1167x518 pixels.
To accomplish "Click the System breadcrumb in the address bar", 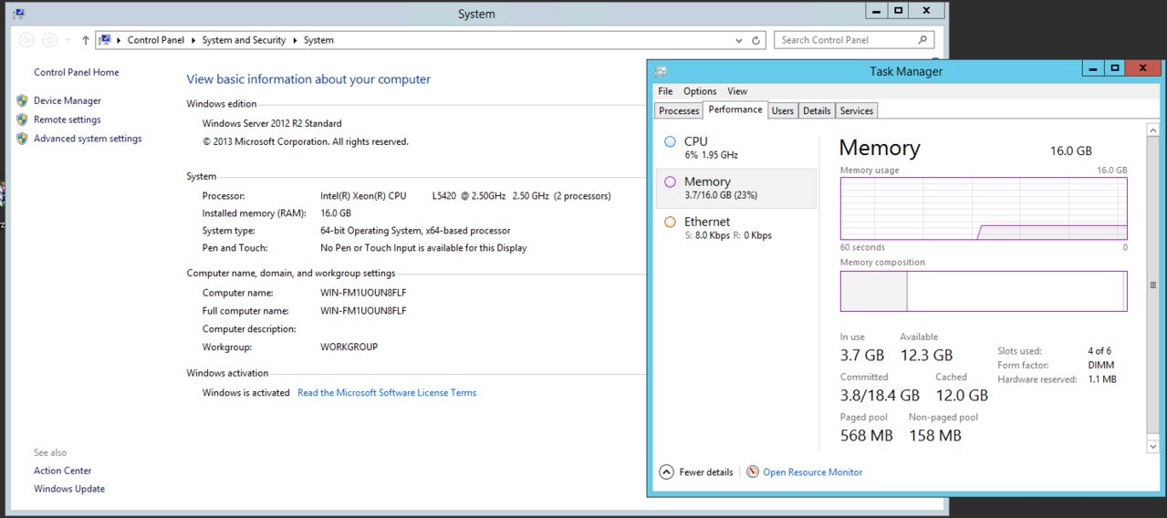I will coord(318,40).
